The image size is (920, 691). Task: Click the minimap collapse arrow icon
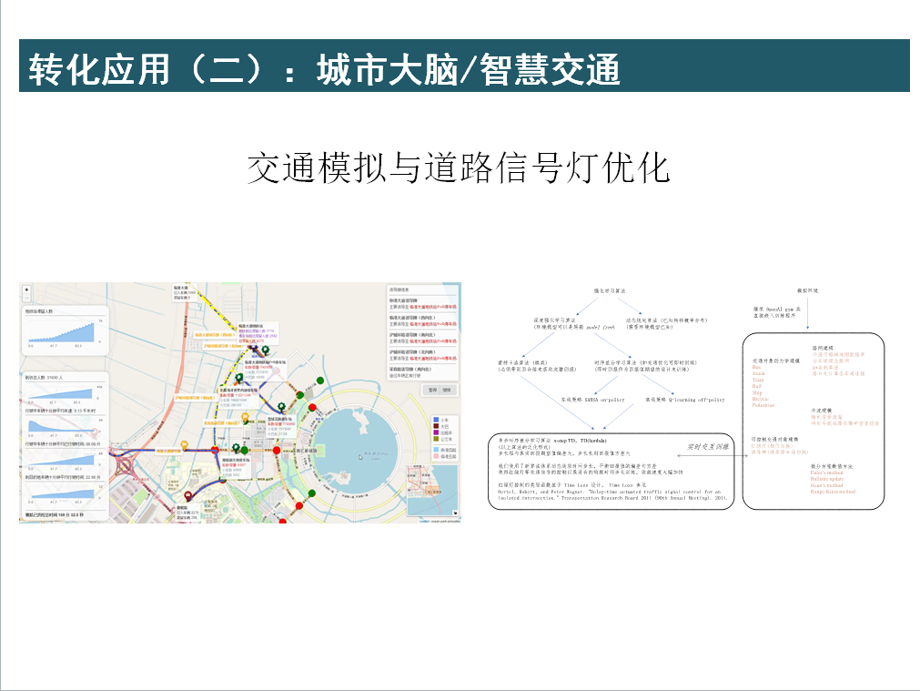point(455,513)
